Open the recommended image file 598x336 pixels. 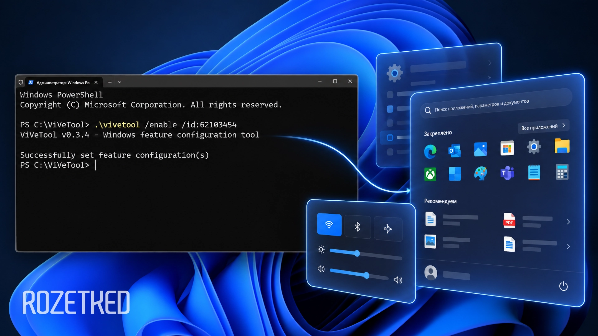[430, 241]
